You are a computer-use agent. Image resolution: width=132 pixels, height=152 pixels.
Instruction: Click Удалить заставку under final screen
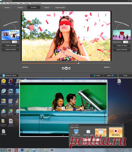tap(122, 50)
